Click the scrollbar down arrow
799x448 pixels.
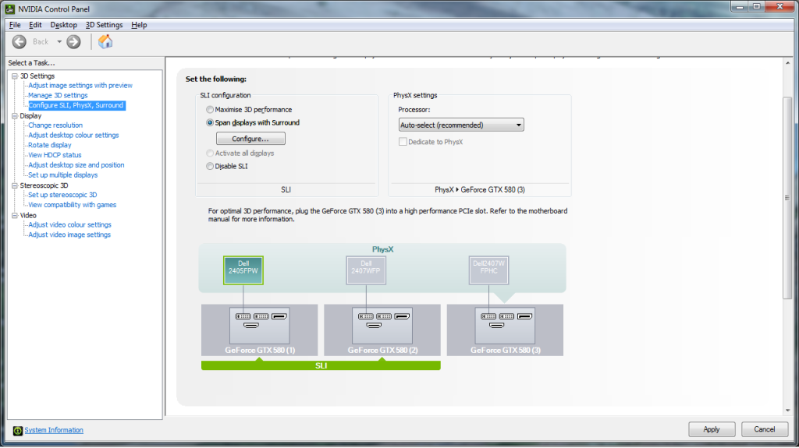coord(788,411)
